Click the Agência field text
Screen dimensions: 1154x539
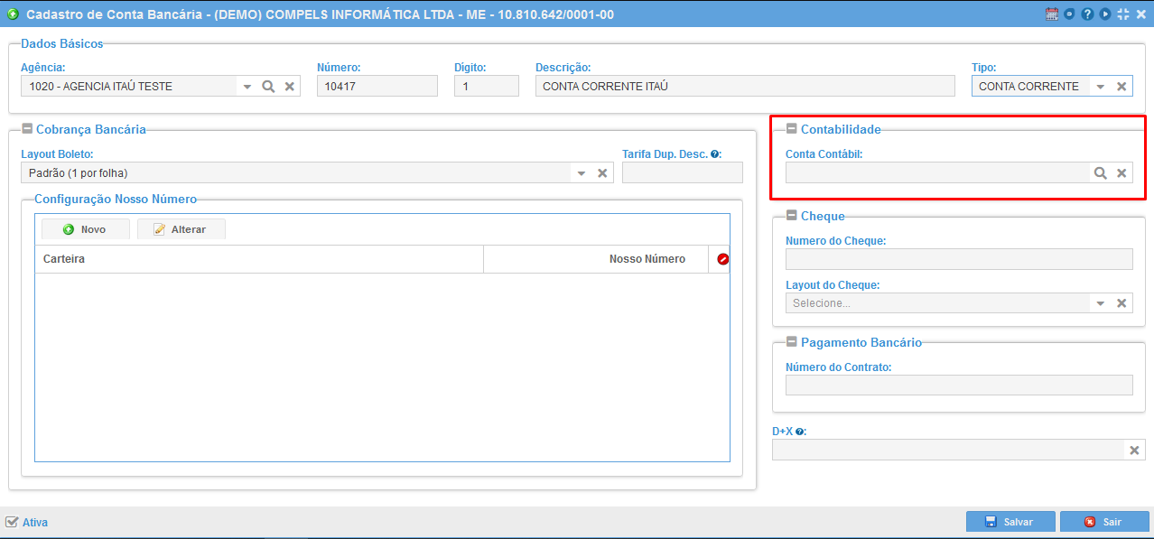(101, 87)
